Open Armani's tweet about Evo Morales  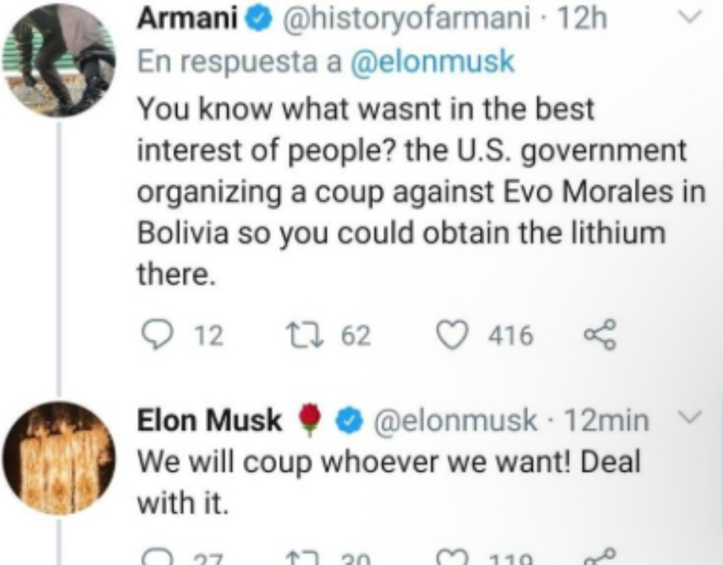(x=414, y=190)
